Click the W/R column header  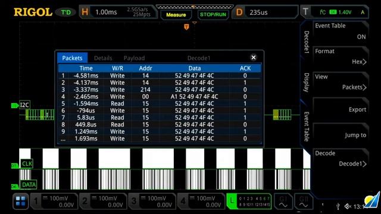[117, 68]
